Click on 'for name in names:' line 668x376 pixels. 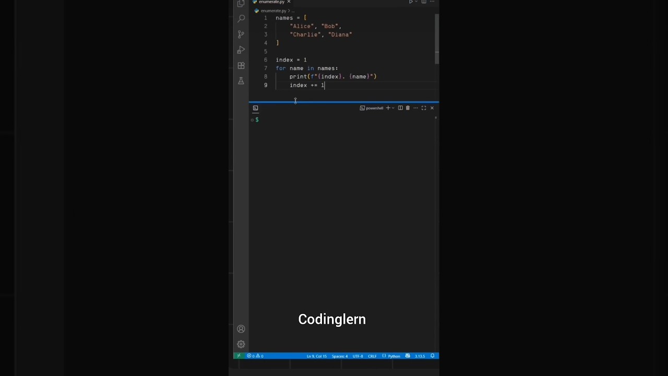307,68
